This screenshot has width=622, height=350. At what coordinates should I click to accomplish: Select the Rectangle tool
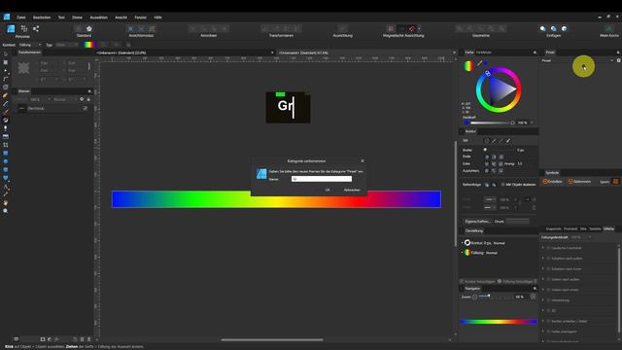pyautogui.click(x=6, y=154)
